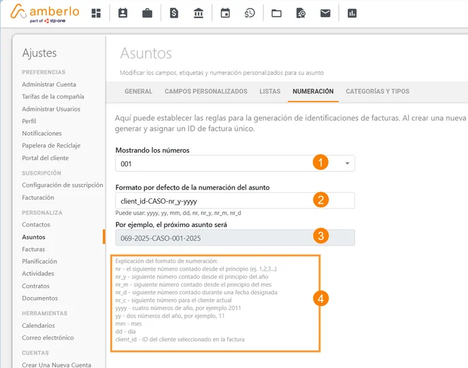This screenshot has width=468, height=368.
Task: Select Asuntos in the sidebar
Action: 34,237
